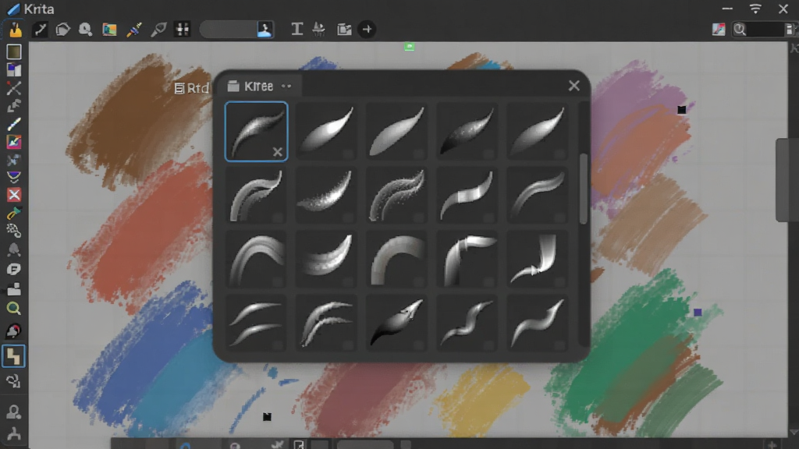Choose the two parallel strokes brush preset
The width and height of the screenshot is (799, 449).
pos(256,323)
